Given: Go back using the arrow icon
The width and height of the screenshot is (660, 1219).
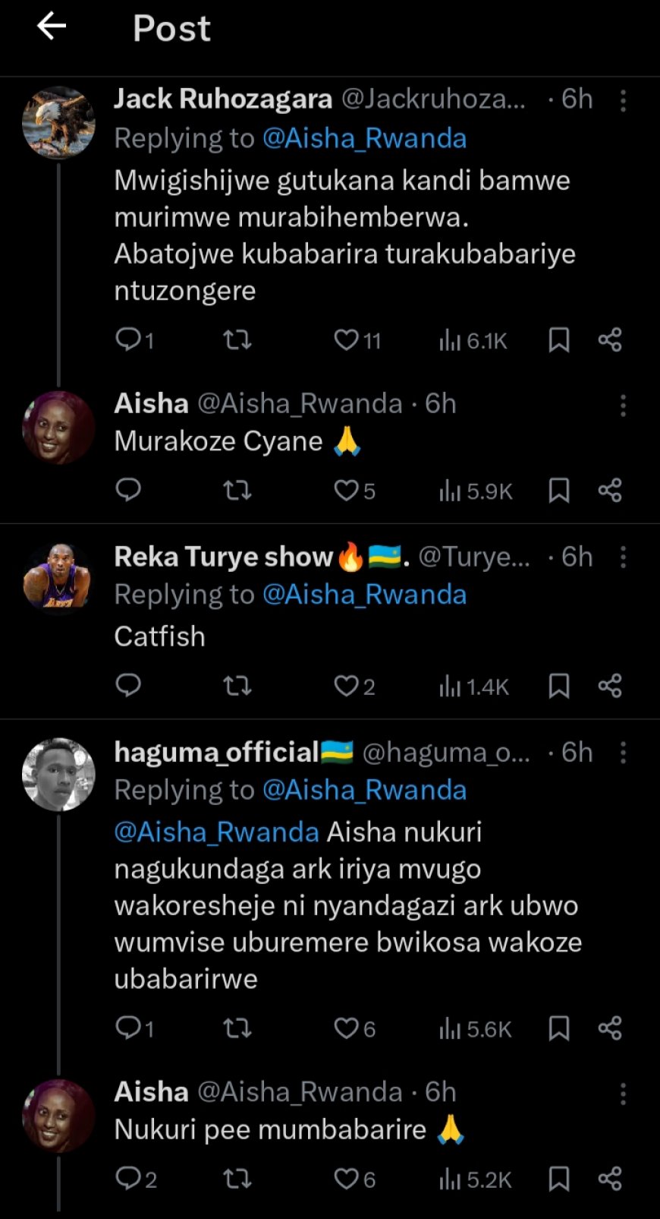Looking at the screenshot, I should pyautogui.click(x=52, y=27).
